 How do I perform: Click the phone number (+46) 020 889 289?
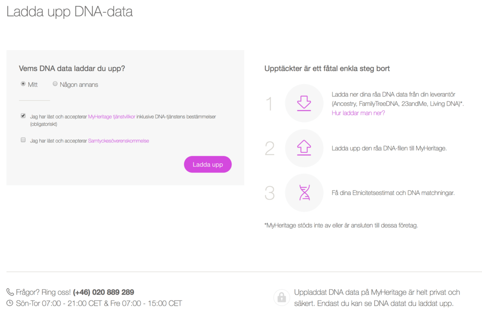click(104, 292)
